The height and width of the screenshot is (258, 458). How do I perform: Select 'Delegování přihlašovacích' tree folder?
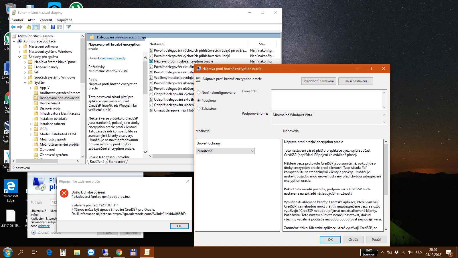[60, 98]
